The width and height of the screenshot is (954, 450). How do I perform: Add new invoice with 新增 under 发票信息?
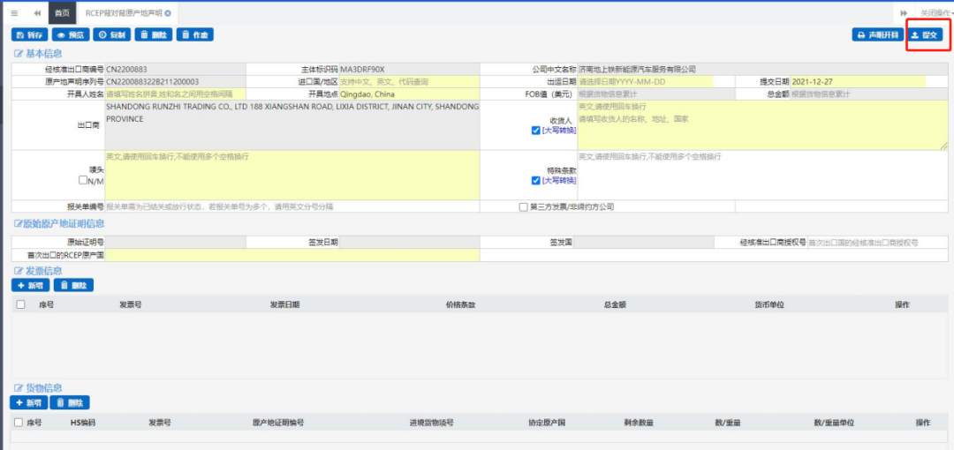coord(29,285)
